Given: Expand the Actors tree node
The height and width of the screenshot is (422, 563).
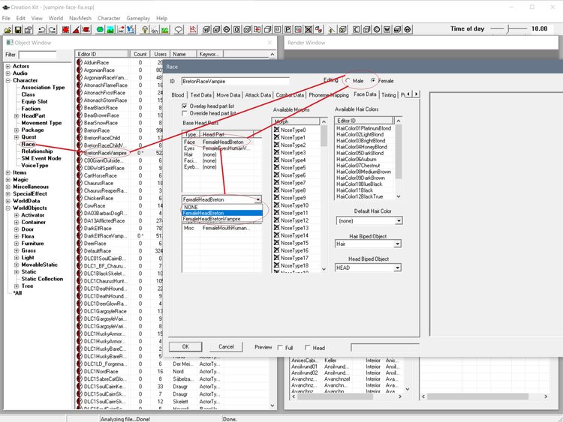Looking at the screenshot, I should point(8,66).
